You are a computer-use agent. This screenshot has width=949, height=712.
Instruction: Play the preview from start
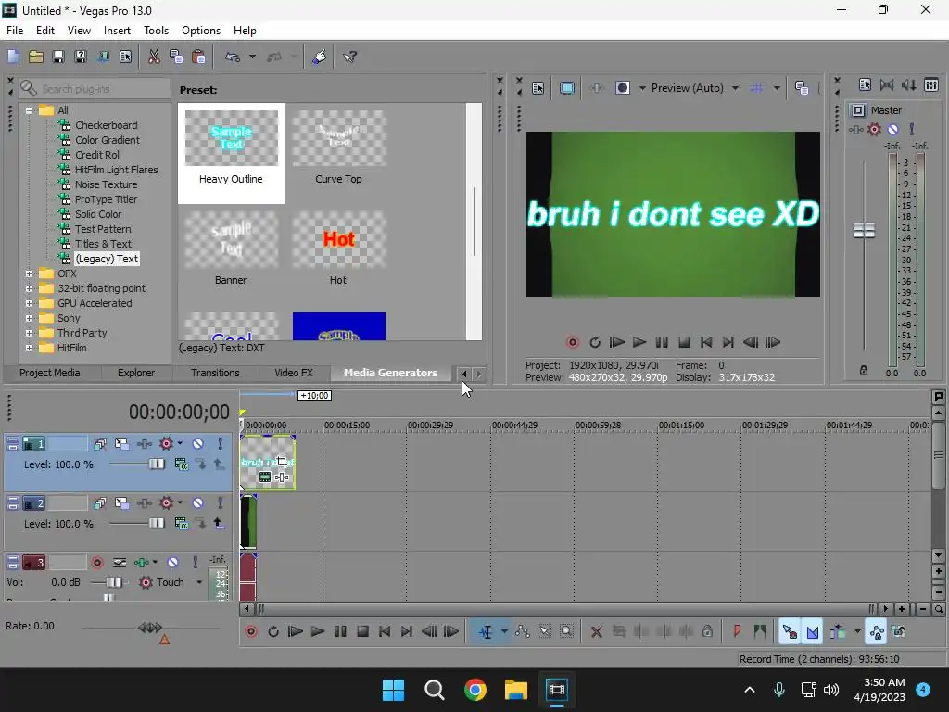coord(616,343)
